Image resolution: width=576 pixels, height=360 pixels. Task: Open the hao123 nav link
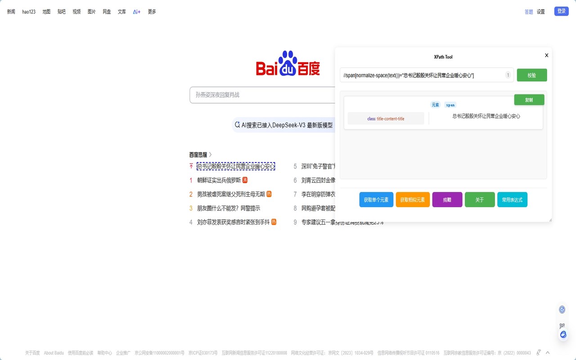pos(29,12)
